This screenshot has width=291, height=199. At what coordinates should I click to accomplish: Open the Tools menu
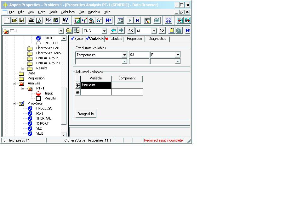tap(53, 12)
